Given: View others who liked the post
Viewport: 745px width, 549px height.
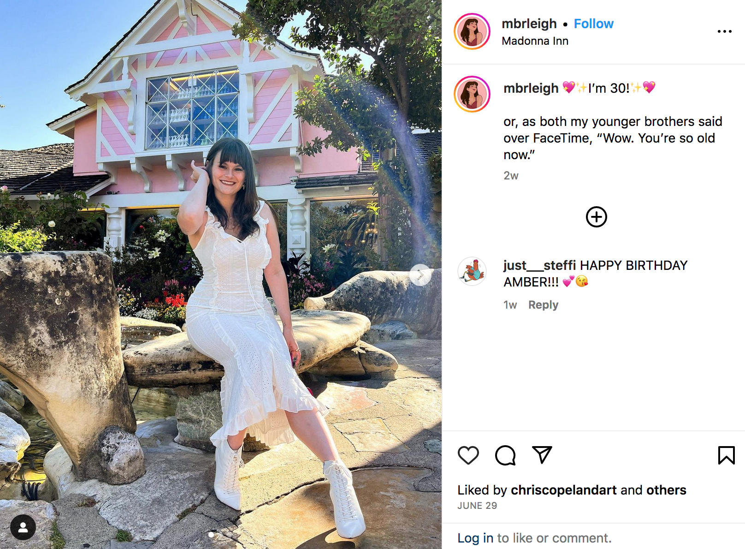Looking at the screenshot, I should [x=666, y=490].
